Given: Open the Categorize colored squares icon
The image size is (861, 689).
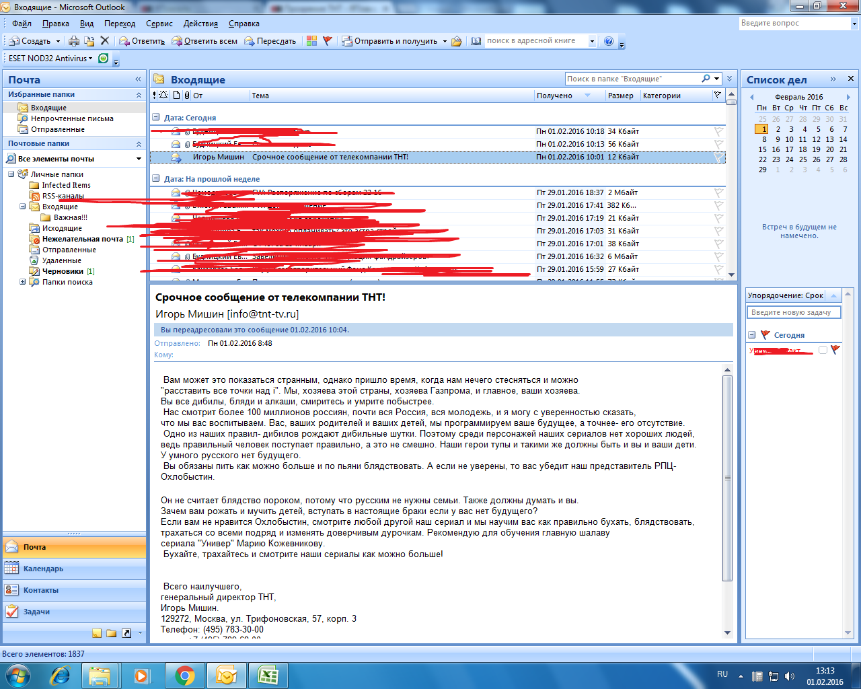Looking at the screenshot, I should (x=311, y=41).
